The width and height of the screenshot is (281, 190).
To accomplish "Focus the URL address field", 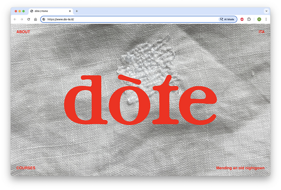I will [x=129, y=19].
